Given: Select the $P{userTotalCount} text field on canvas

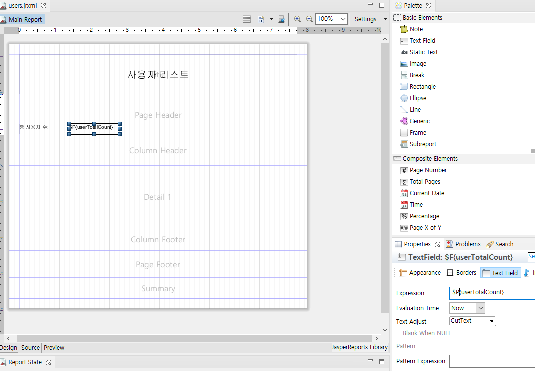Looking at the screenshot, I should pyautogui.click(x=95, y=129).
